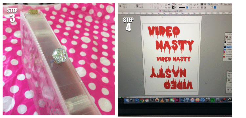Click the Google Chrome dock icon
The height and width of the screenshot is (118, 246).
[x=142, y=100]
